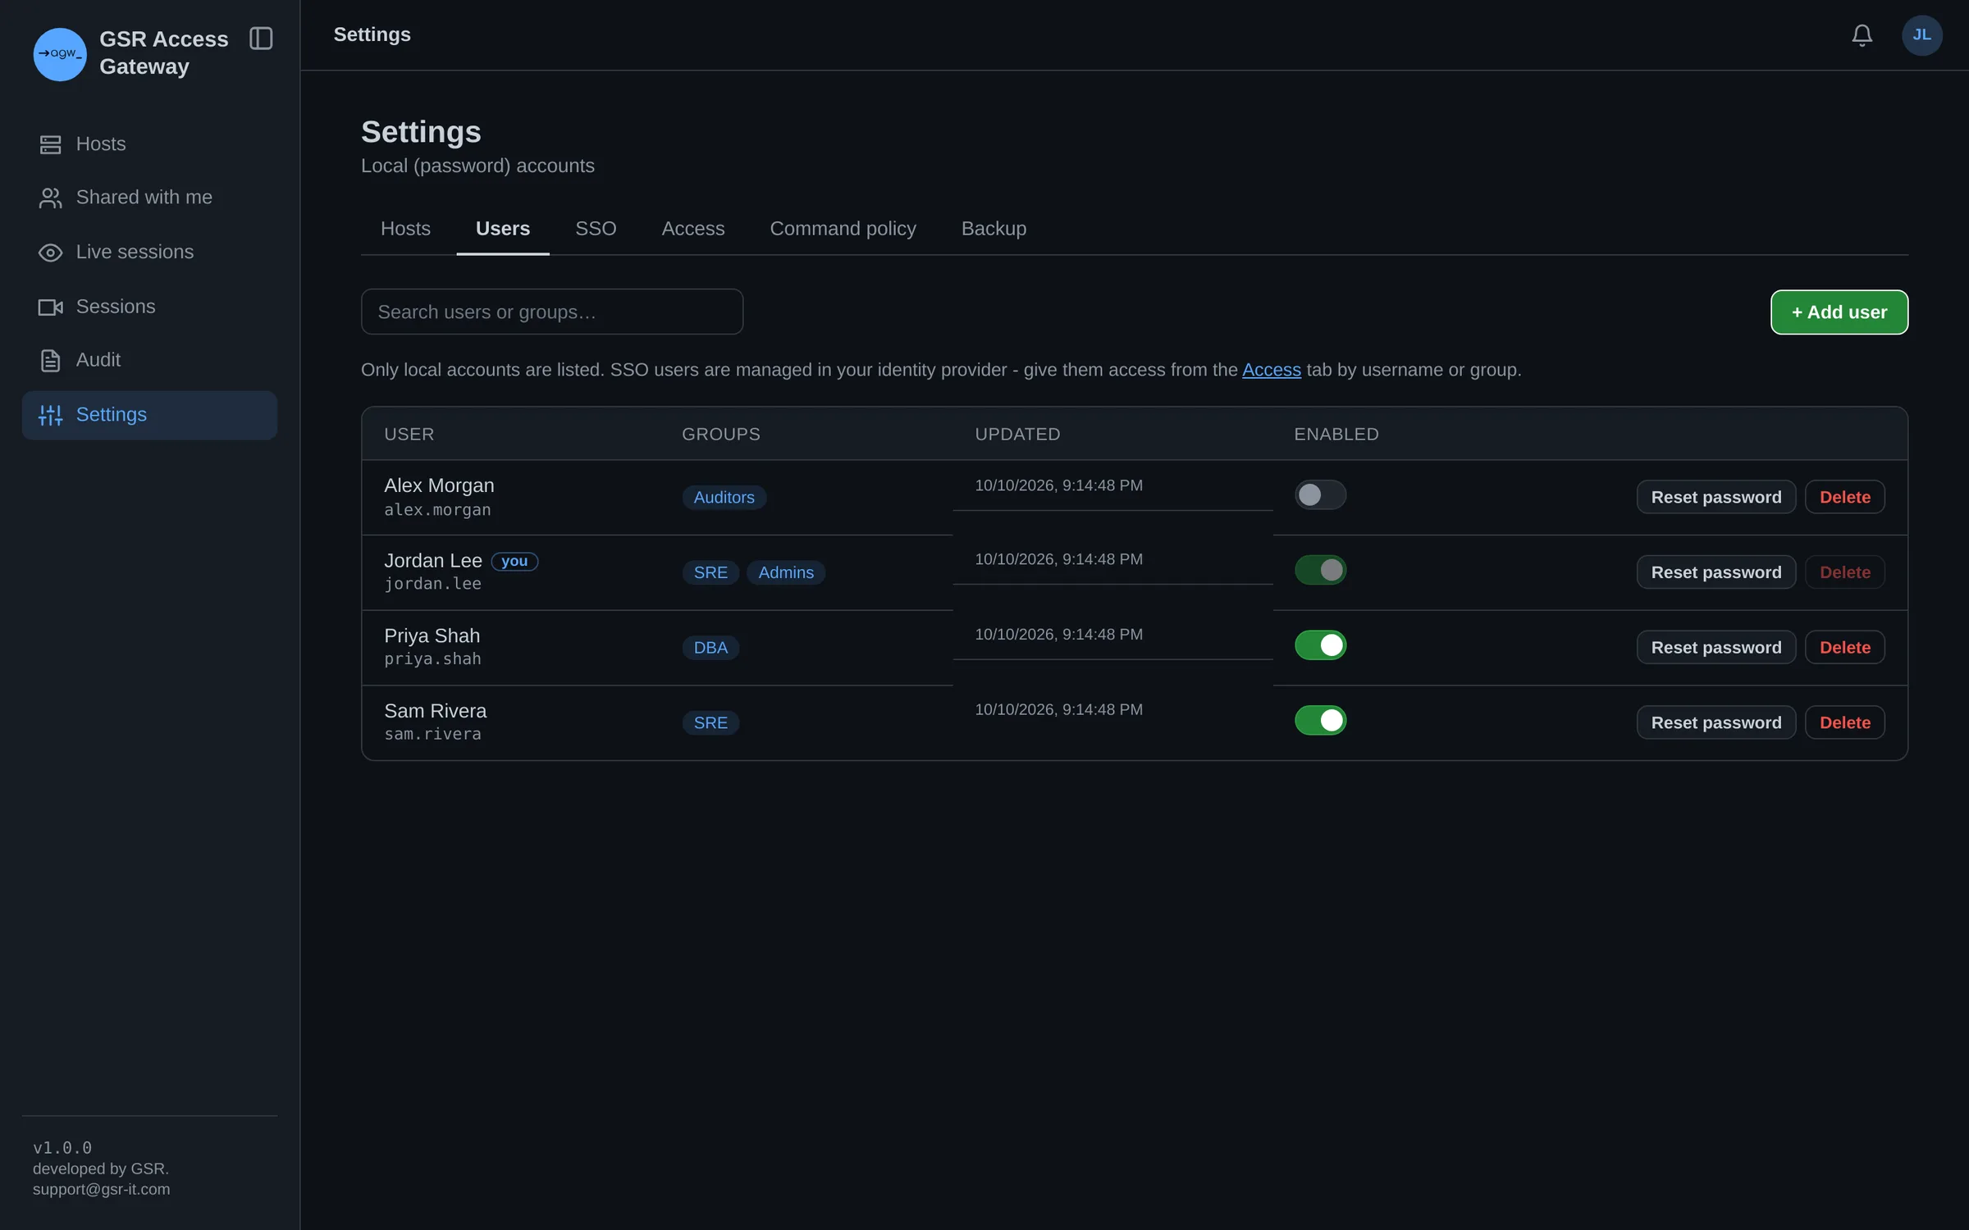Viewport: 1969px width, 1230px height.
Task: Collapse sidebar with panel toggle icon
Action: click(261, 39)
